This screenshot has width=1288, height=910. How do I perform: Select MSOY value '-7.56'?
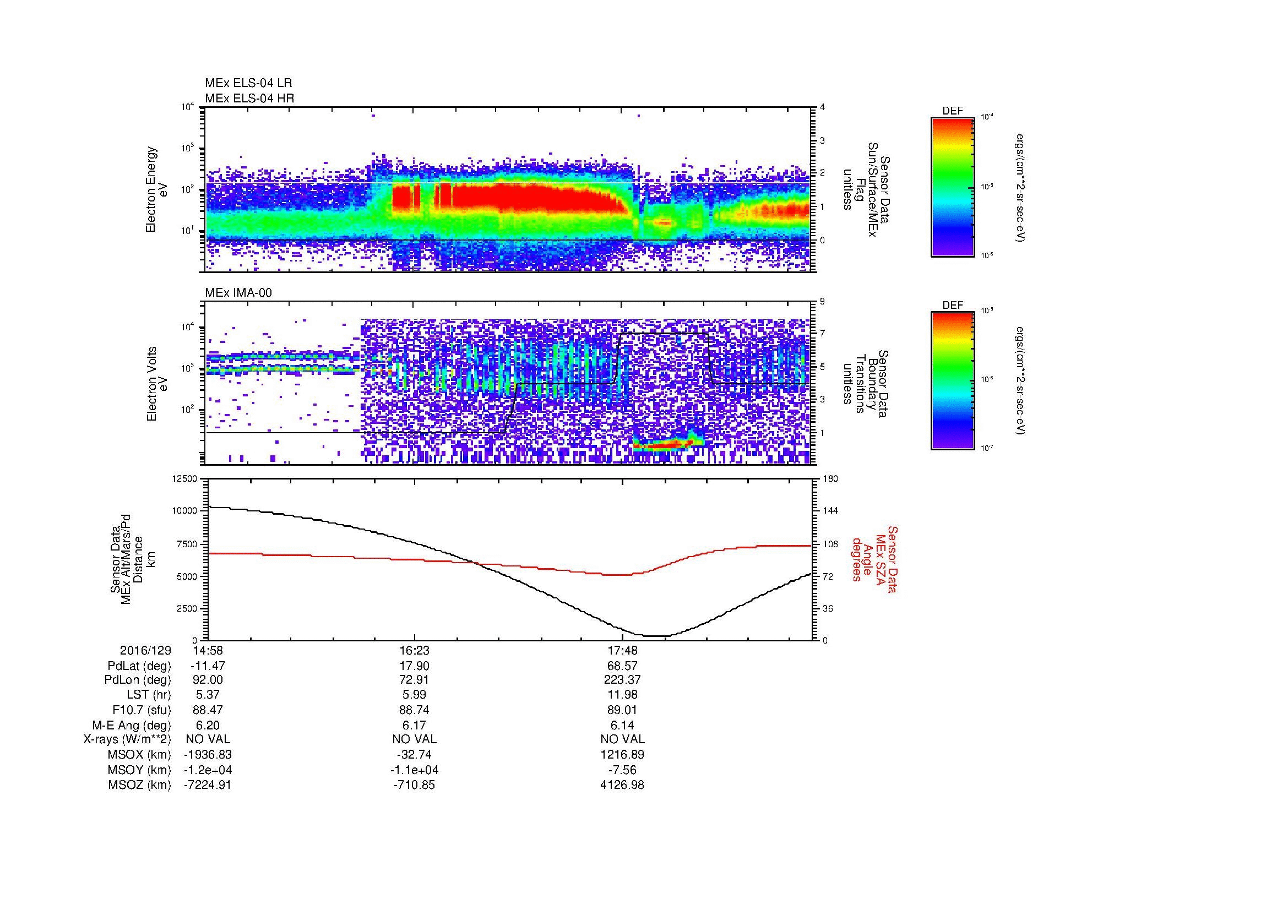coord(622,770)
